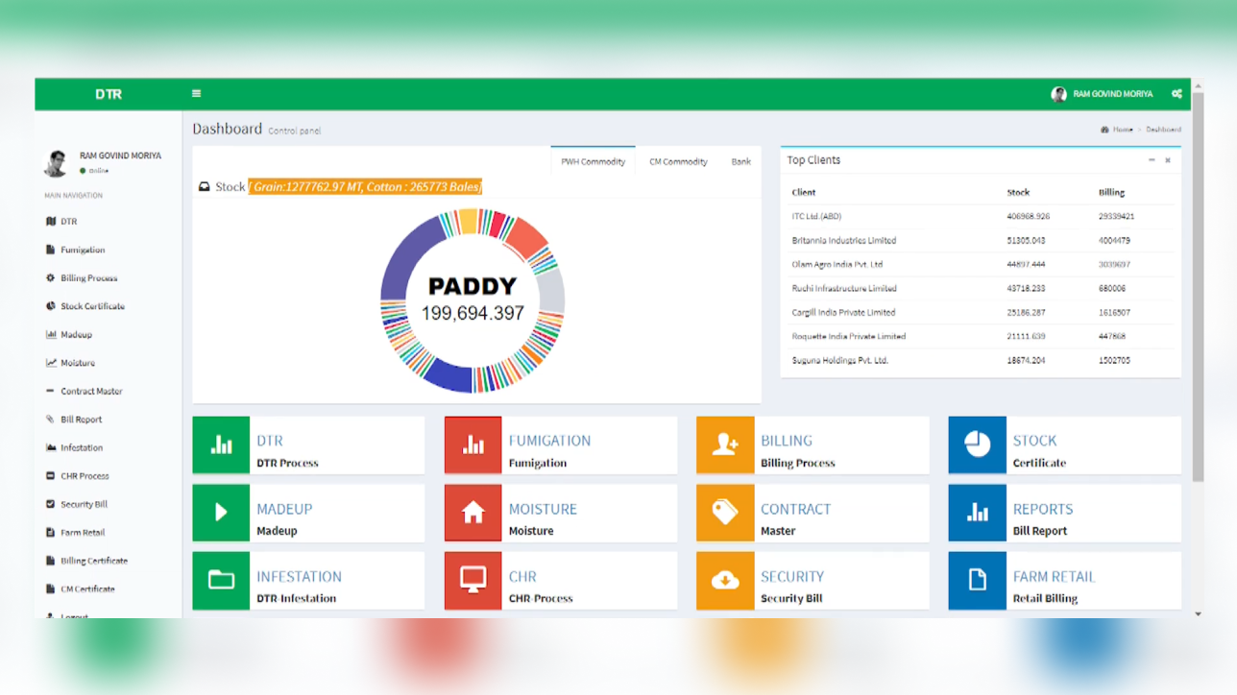Select the Bank tab
The height and width of the screenshot is (695, 1237).
point(740,162)
